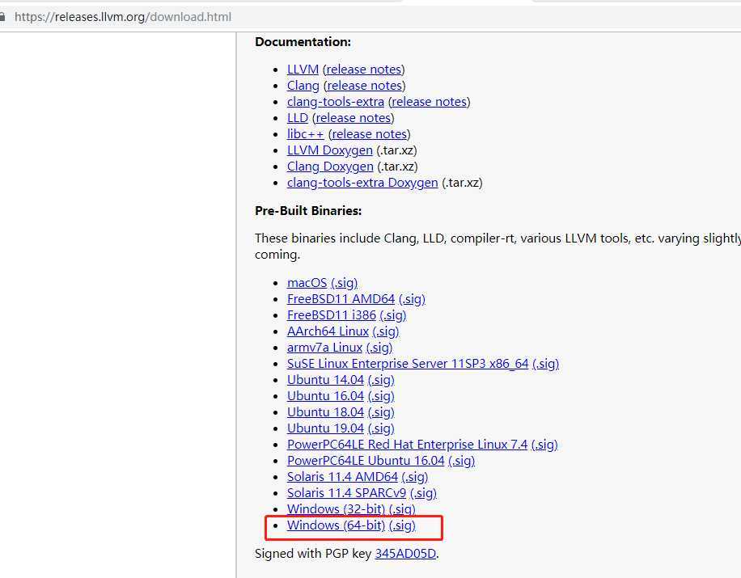Open the LLVM documentation link
Image resolution: width=741 pixels, height=578 pixels.
coord(303,70)
